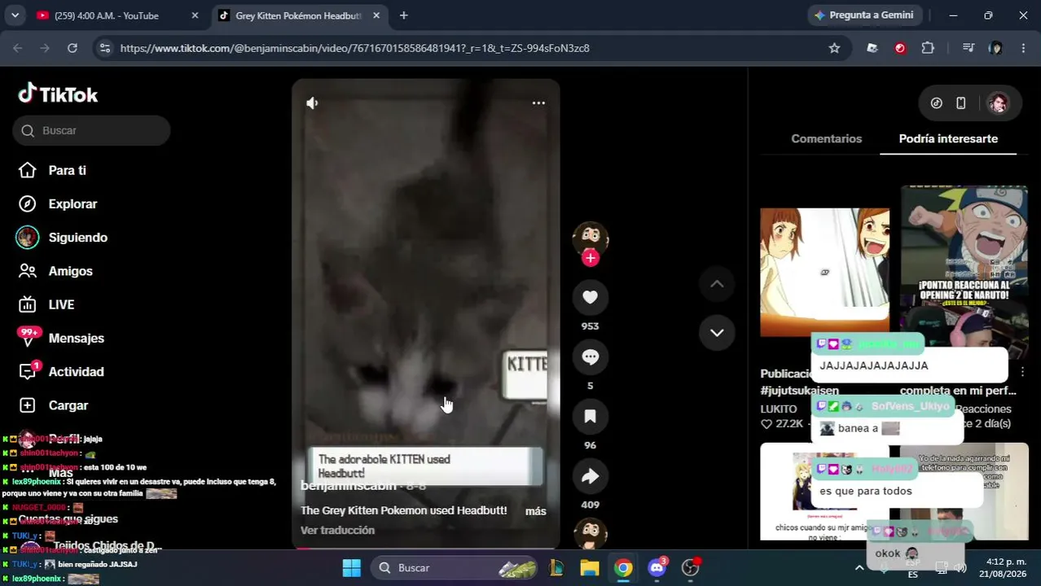The height and width of the screenshot is (586, 1041).
Task: Follow creator with the red plus button
Action: tap(591, 258)
